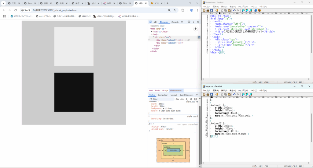Click Print icon in style.css TeraPad toolbar

[216, 94]
